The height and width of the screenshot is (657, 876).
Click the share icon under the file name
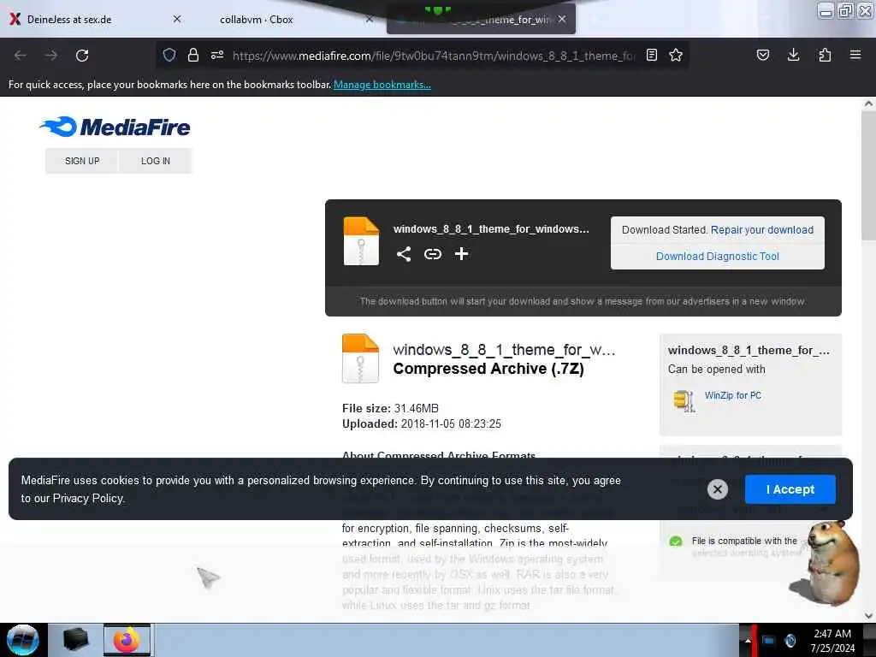tap(404, 254)
